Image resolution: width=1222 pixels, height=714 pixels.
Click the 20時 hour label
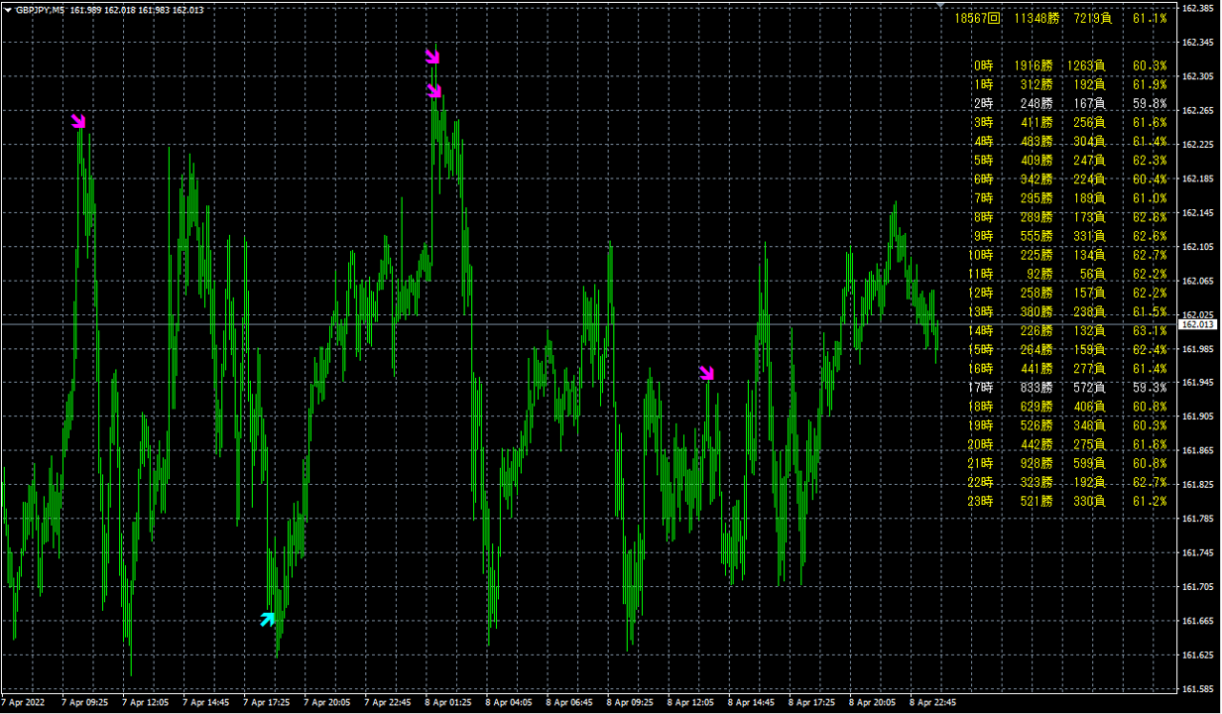979,445
